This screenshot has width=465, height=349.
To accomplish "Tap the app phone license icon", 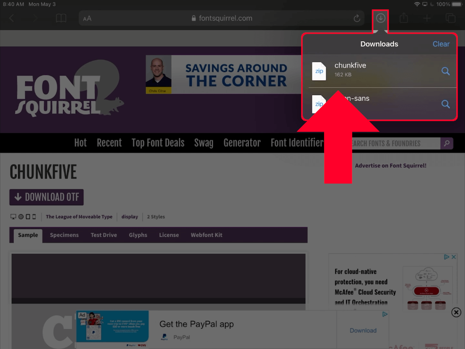I will pos(34,217).
